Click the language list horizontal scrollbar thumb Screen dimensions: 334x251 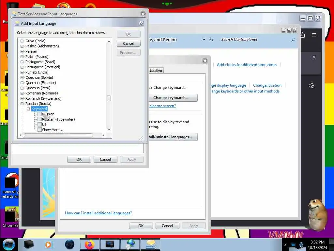click(x=58, y=135)
